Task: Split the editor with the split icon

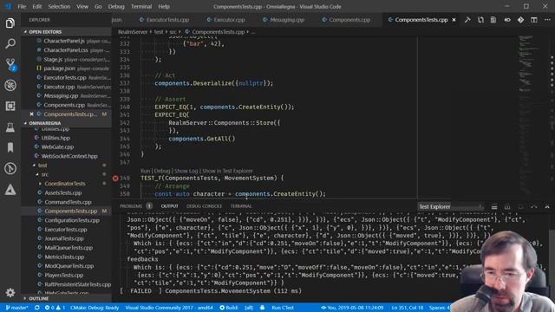Action: click(x=534, y=20)
